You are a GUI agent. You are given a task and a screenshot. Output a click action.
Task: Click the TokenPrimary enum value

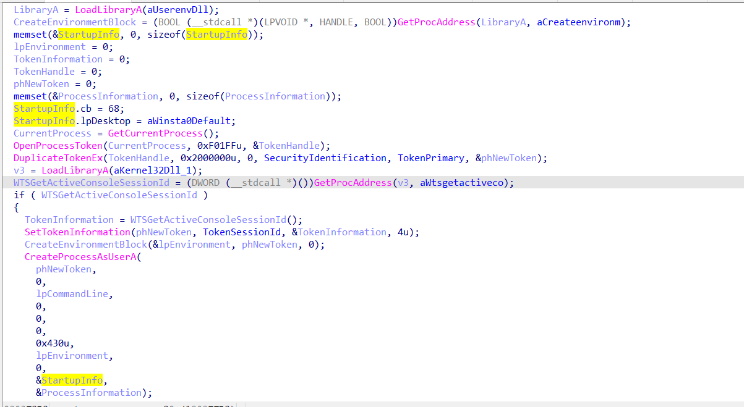[x=430, y=158]
